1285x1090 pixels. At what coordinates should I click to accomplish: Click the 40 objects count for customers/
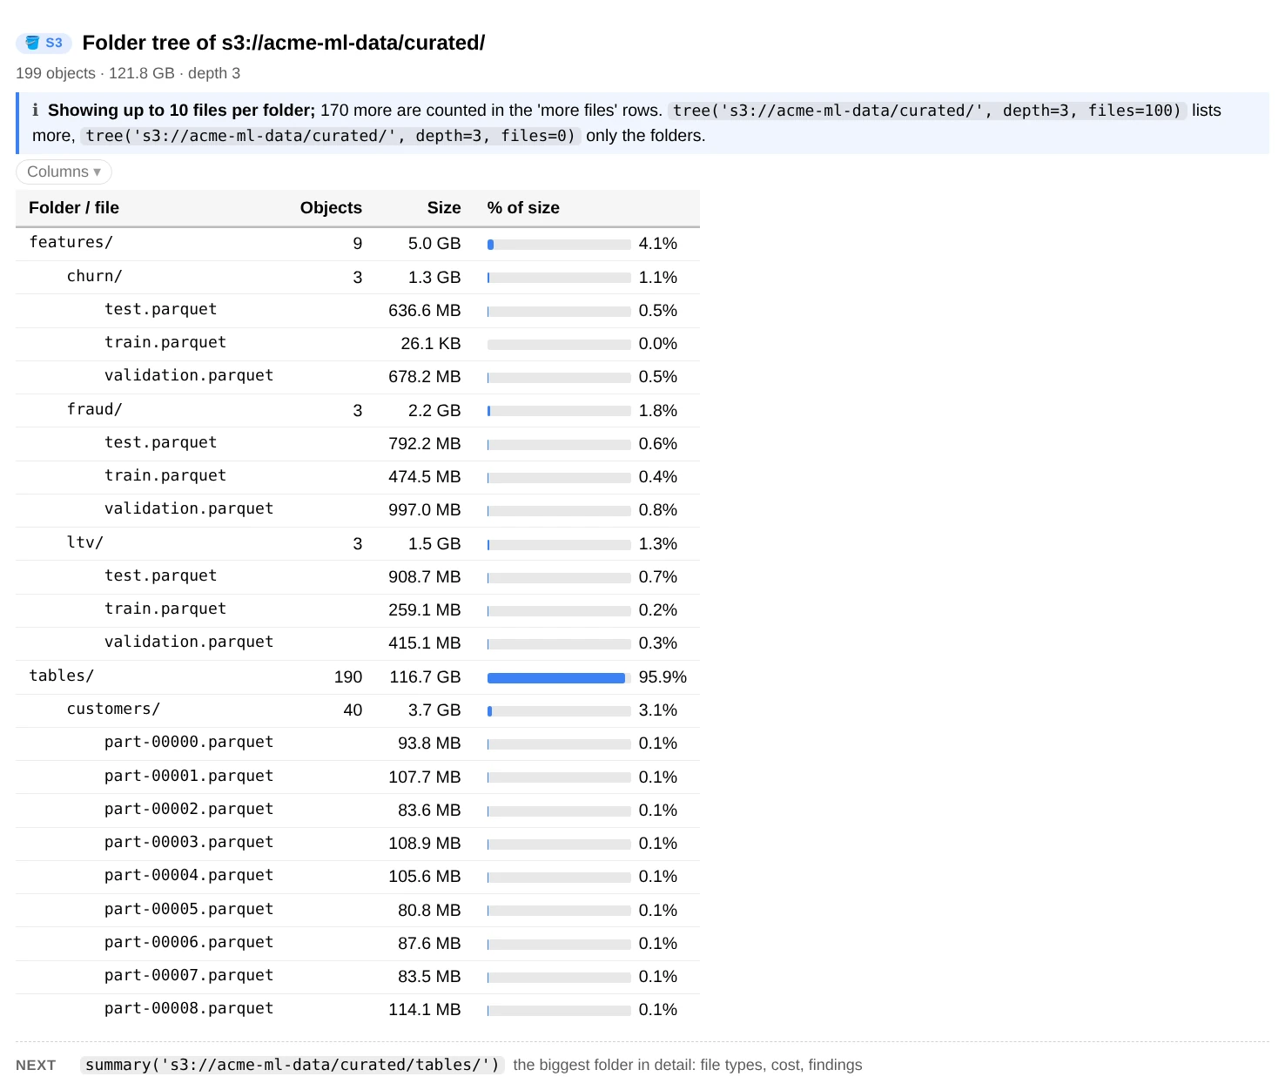pyautogui.click(x=353, y=710)
